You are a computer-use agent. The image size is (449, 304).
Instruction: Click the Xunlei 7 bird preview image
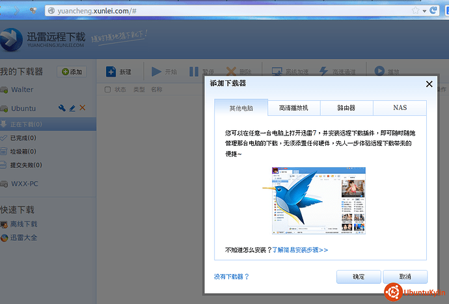314,200
